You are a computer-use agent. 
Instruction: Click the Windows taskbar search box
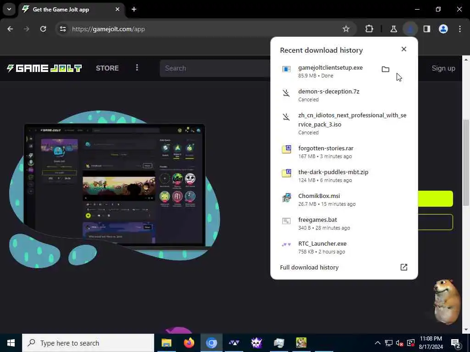tap(88, 343)
